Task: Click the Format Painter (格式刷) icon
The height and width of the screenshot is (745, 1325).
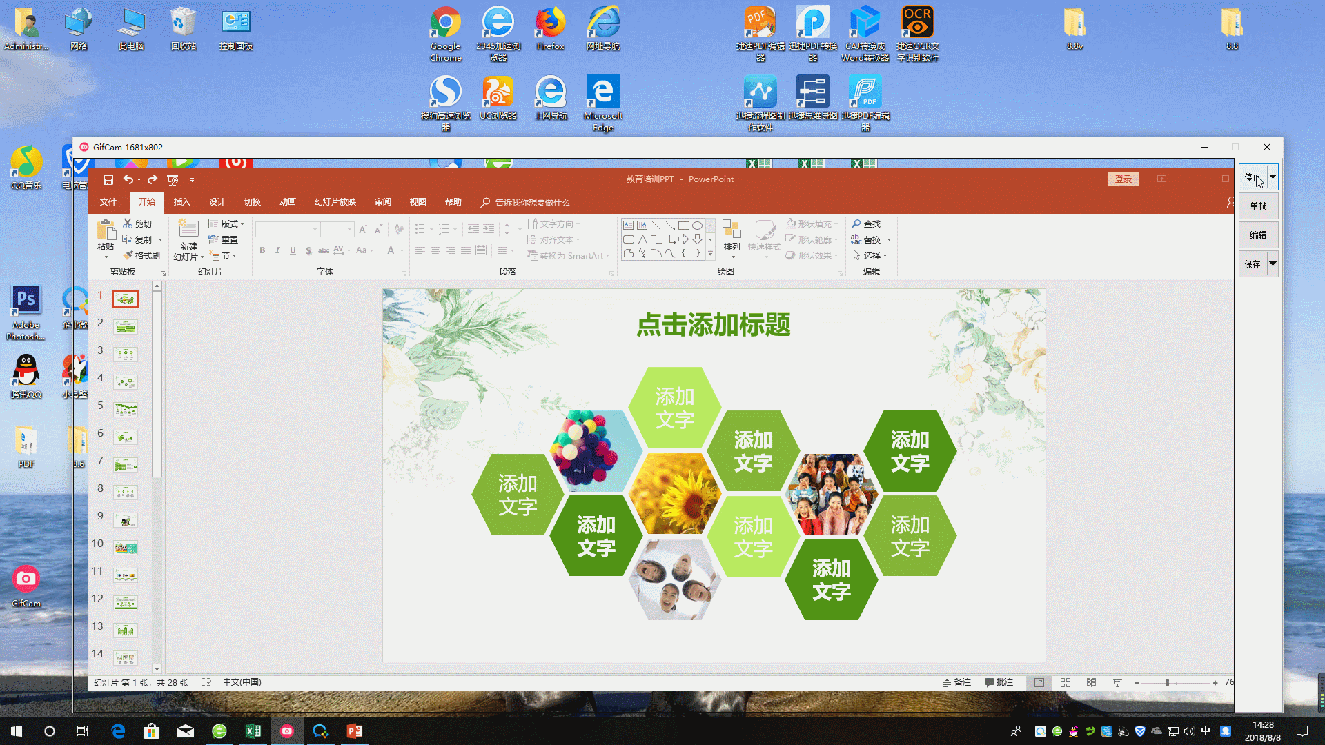Action: 128,255
